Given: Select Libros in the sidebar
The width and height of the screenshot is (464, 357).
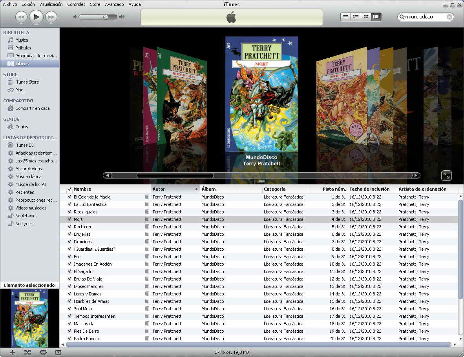Looking at the screenshot, I should tap(29, 64).
